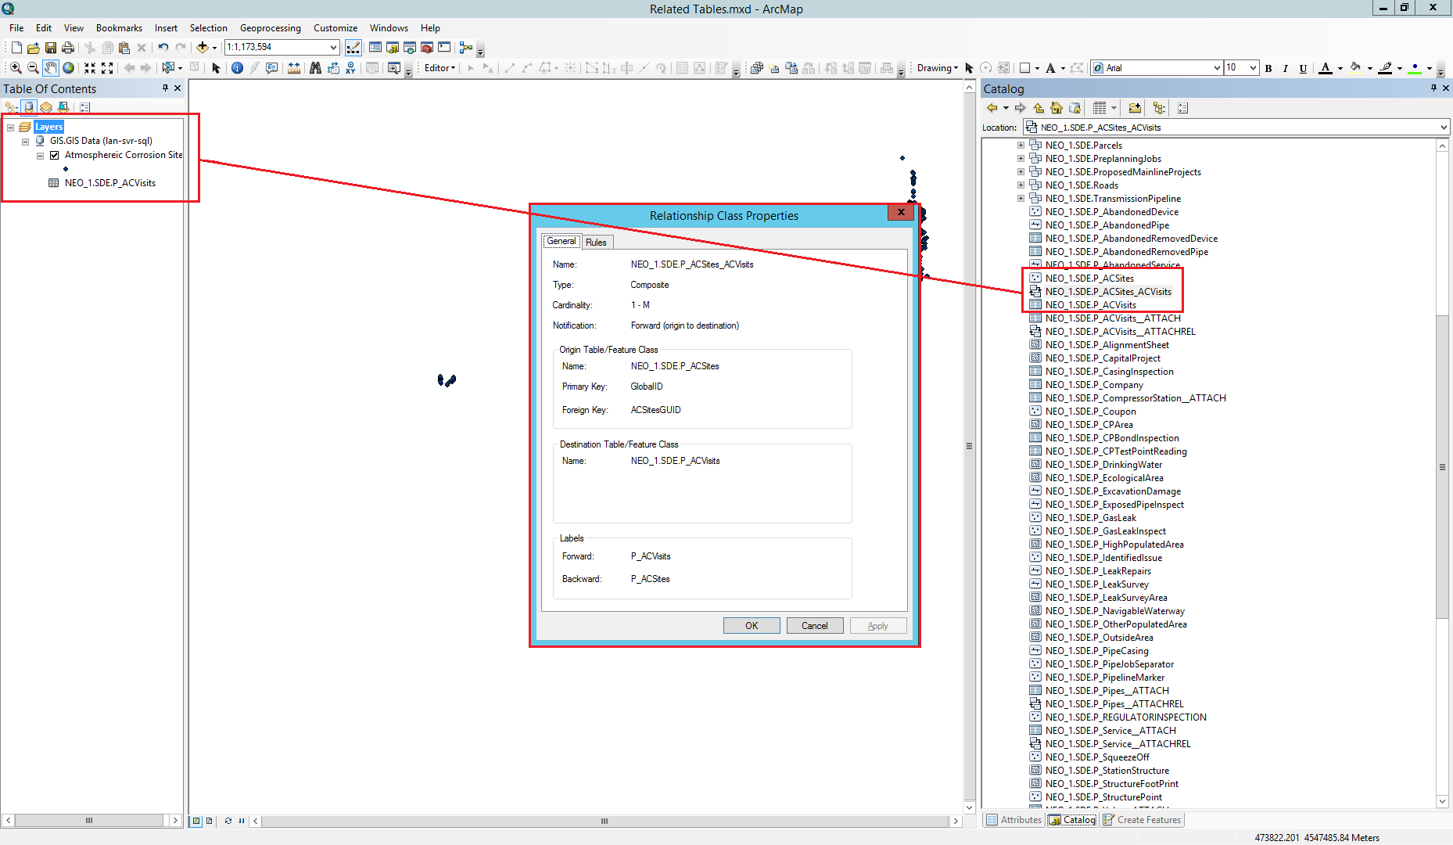This screenshot has width=1453, height=845.
Task: Select NEO_1.SDE.P_ACVisits table in Table Of Contents
Action: [109, 183]
